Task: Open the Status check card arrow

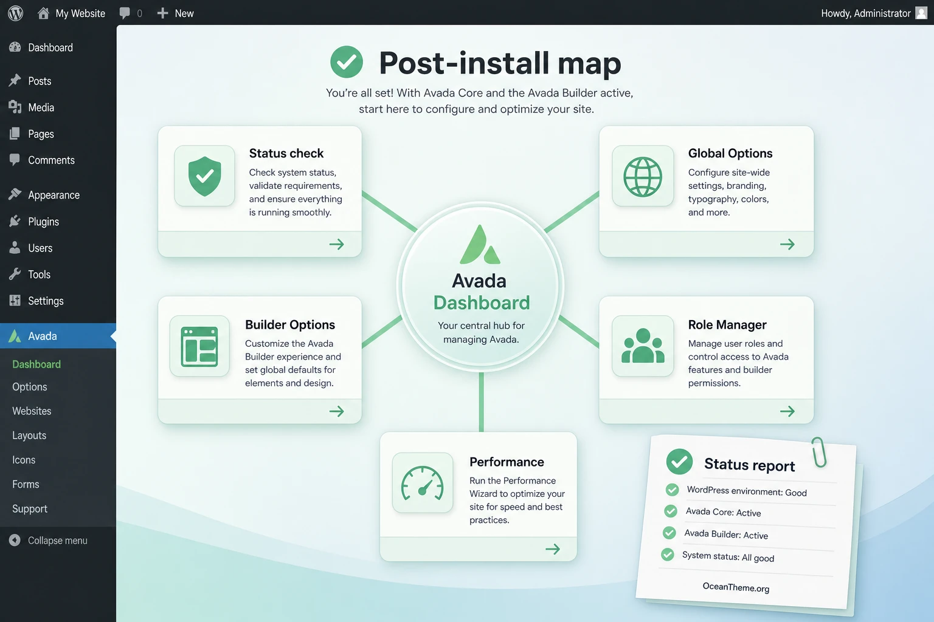Action: pyautogui.click(x=336, y=244)
